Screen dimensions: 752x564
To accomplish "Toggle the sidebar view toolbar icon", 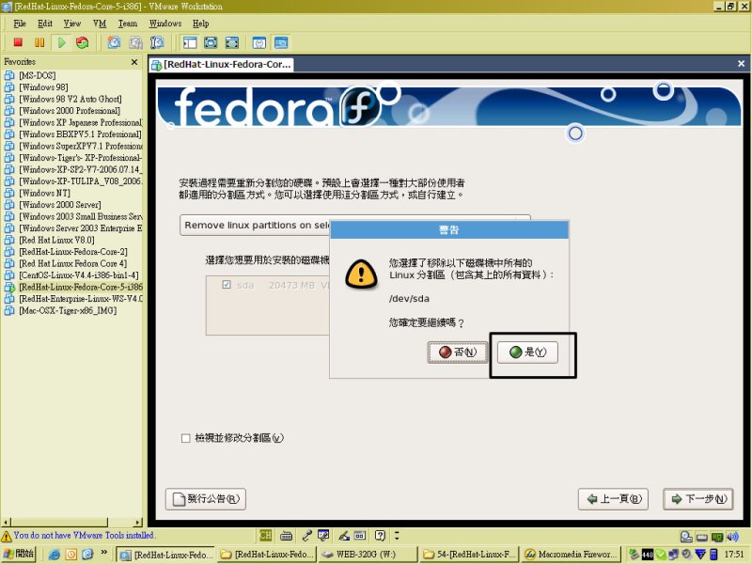I will (190, 42).
